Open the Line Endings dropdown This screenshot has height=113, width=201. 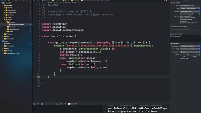tap(190, 49)
